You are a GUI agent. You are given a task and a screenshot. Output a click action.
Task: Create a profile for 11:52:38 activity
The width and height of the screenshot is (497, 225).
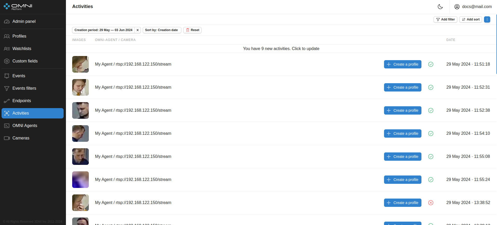point(402,110)
